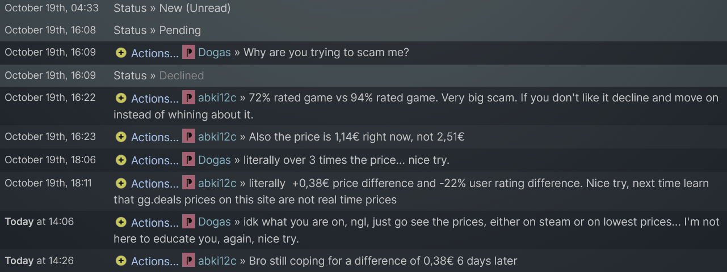Click the plus icon on Today 14:26 comment

point(121,261)
